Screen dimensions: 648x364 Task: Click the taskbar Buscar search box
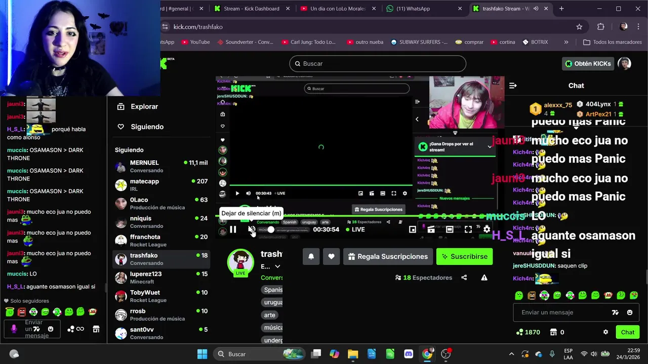(258, 354)
